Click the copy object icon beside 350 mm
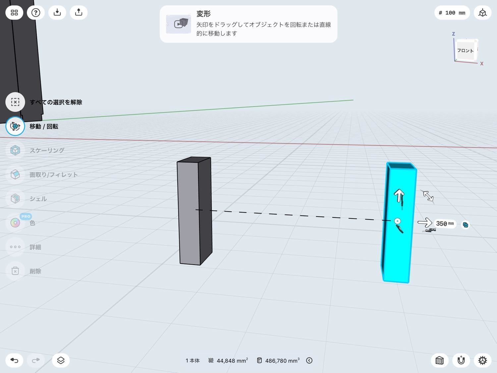 click(x=466, y=225)
